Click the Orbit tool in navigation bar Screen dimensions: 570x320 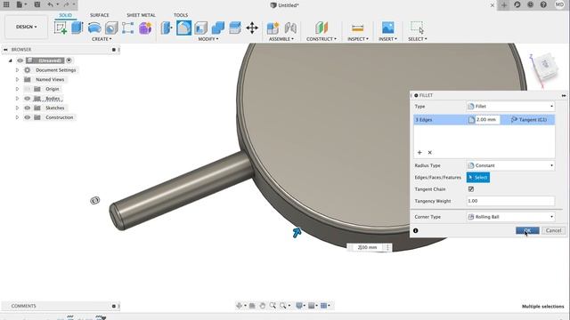239,306
